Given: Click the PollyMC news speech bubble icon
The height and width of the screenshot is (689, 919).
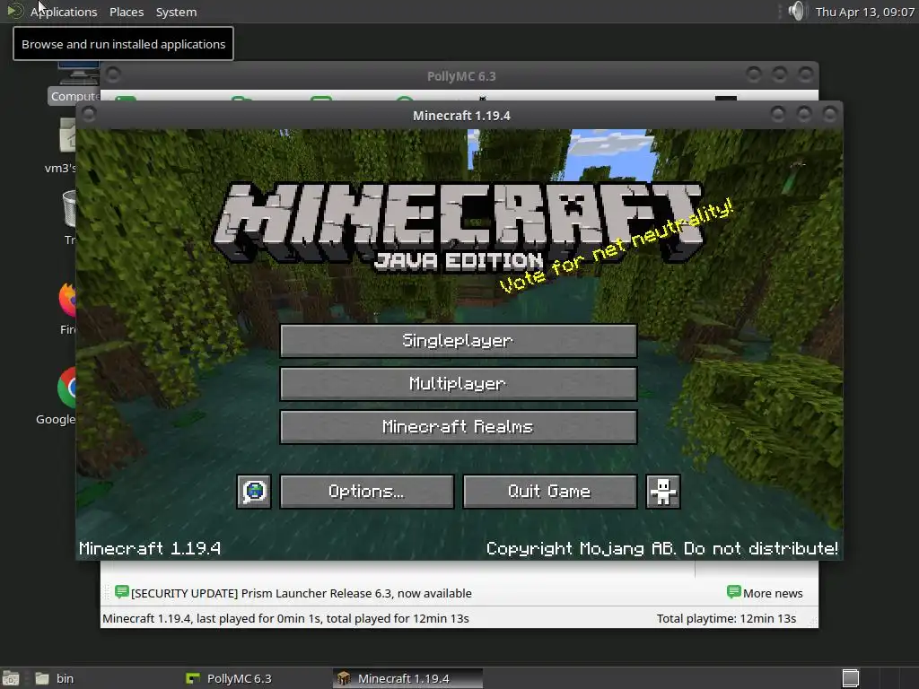Looking at the screenshot, I should [122, 592].
